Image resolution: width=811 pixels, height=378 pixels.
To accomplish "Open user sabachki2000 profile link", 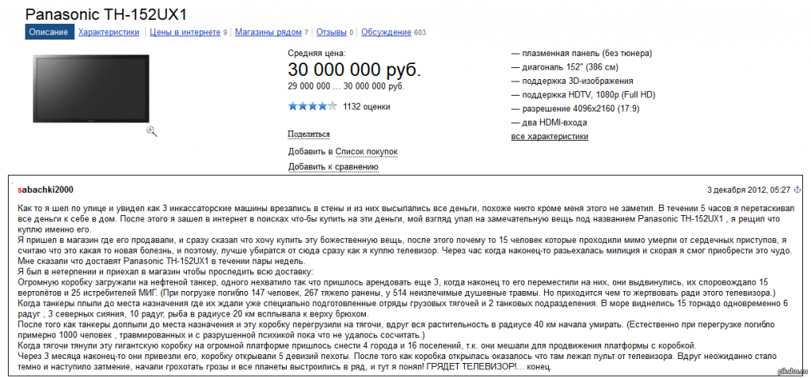I will tap(45, 190).
